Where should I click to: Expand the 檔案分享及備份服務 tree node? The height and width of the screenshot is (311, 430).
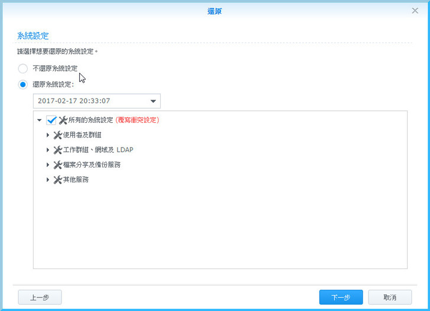tap(48, 165)
